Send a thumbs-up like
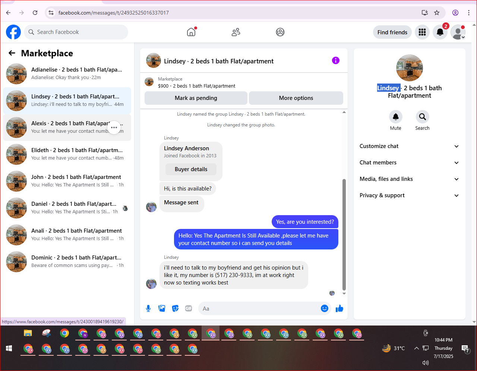The image size is (477, 371). (x=339, y=308)
